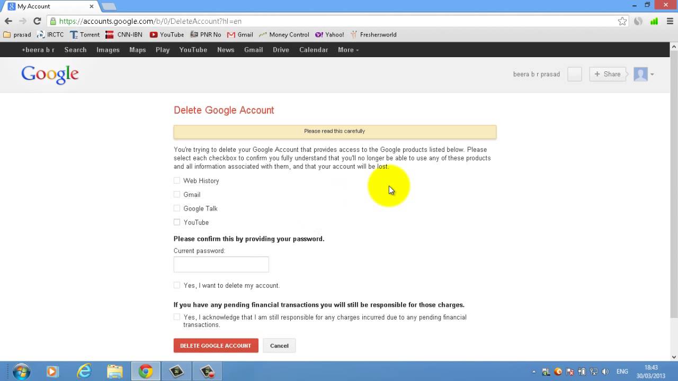
Task: Open Drive in the Google navigation bar
Action: [281, 50]
